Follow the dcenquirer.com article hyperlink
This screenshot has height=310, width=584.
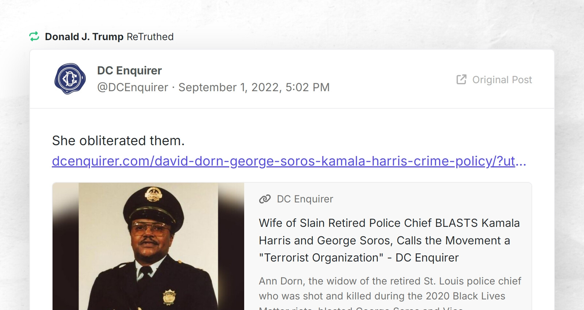click(288, 162)
